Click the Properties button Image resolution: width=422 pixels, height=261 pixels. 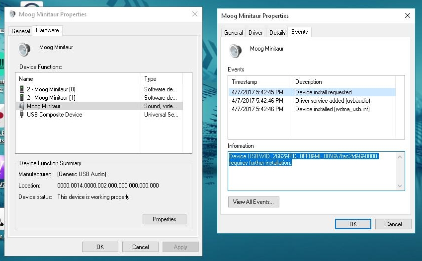pos(164,219)
